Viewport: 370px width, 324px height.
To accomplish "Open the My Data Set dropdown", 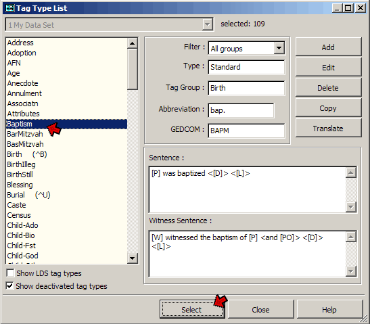I will pyautogui.click(x=207, y=24).
